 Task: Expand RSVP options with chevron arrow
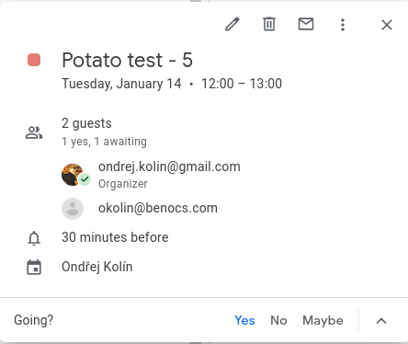coord(381,321)
